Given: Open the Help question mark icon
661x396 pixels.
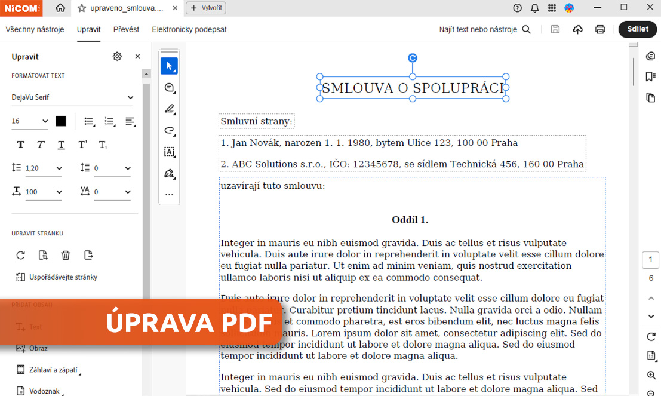Looking at the screenshot, I should coord(517,8).
